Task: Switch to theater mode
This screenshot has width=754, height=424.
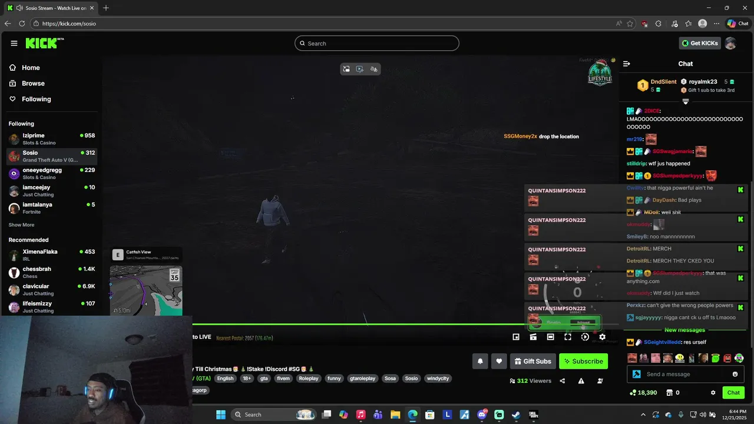Action: pyautogui.click(x=550, y=337)
